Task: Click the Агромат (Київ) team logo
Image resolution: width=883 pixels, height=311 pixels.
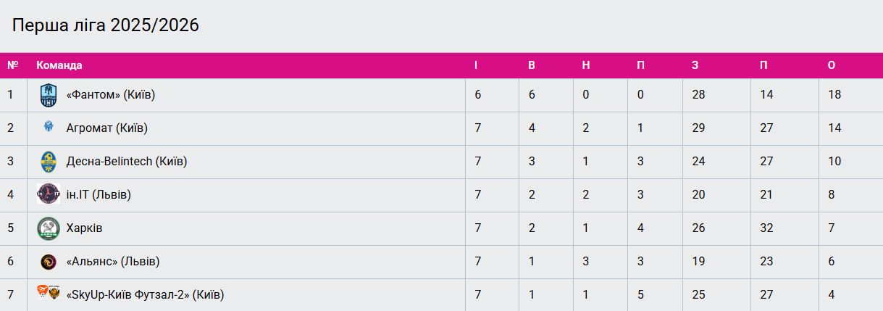Action: tap(49, 128)
